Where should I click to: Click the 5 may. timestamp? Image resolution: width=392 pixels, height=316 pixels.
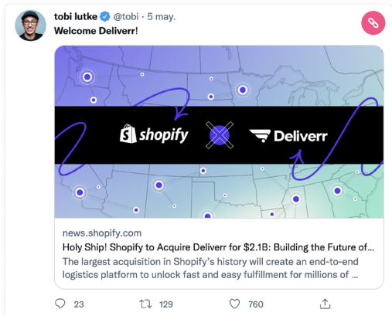162,17
